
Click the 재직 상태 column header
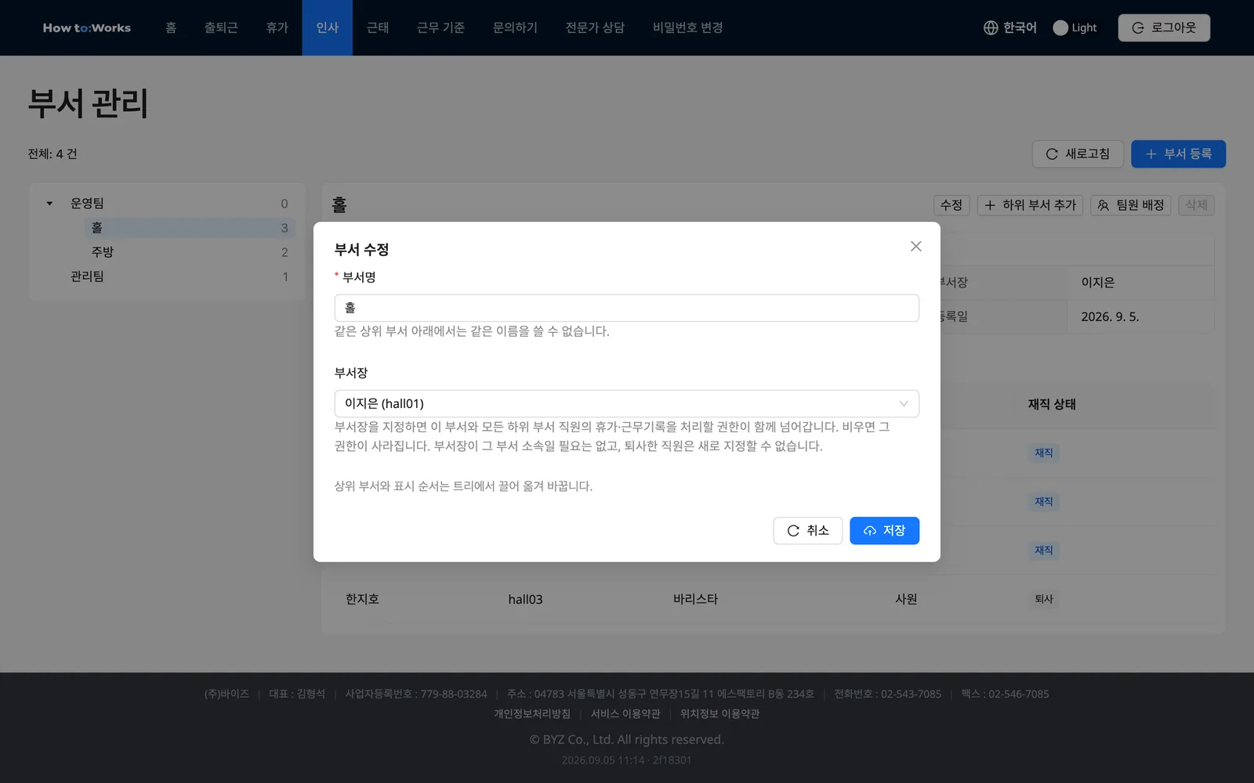pyautogui.click(x=1052, y=404)
